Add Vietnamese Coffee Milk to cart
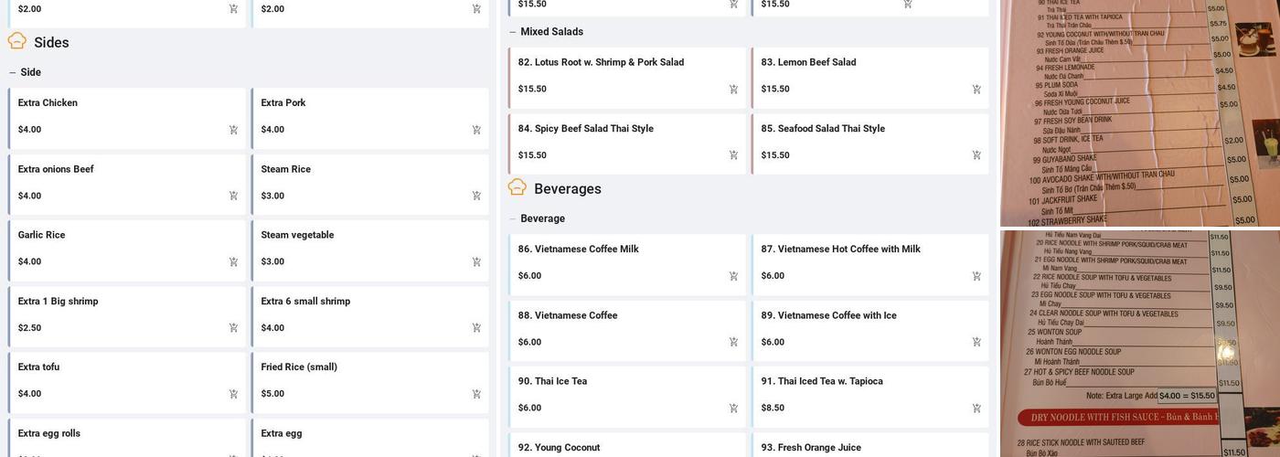This screenshot has width=1280, height=457. [x=733, y=276]
